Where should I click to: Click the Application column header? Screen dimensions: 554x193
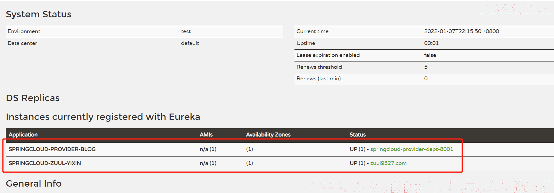point(23,135)
